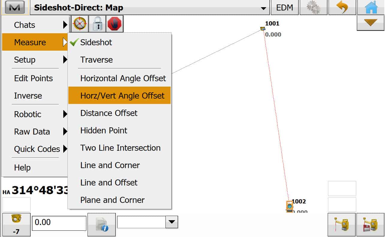This screenshot has width=385, height=237.
Task: Click the lower empty box on right
Action: pyautogui.click(x=342, y=204)
